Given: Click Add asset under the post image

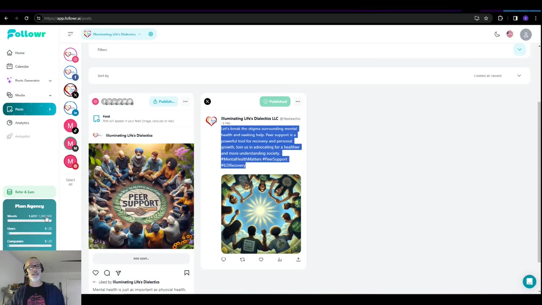Looking at the screenshot, I should (x=141, y=258).
